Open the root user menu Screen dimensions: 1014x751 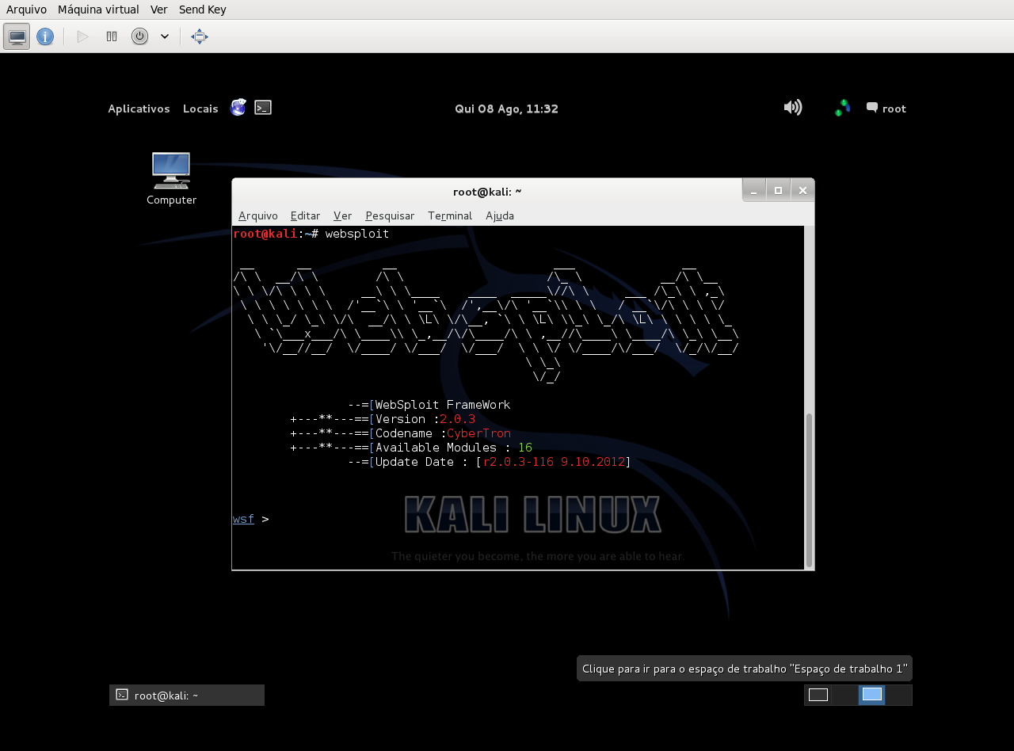pos(886,109)
